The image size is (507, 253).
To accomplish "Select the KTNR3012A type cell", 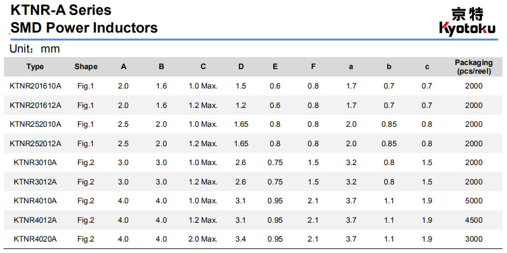I will (x=36, y=182).
